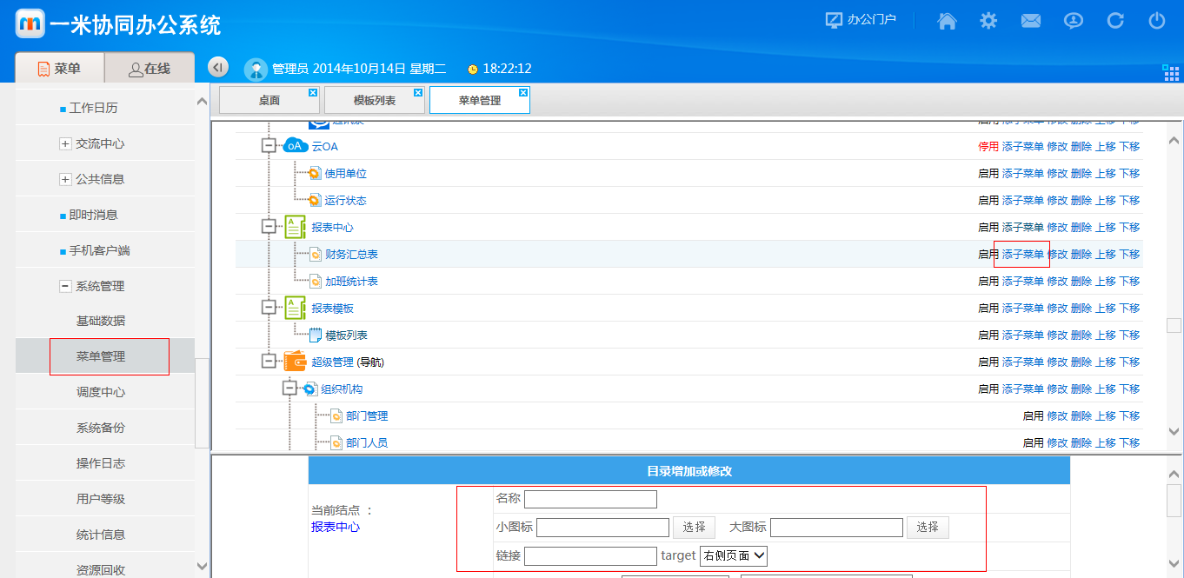Click 修改 on 报表中心 row
Screen dimensions: 1184x578
point(1057,228)
